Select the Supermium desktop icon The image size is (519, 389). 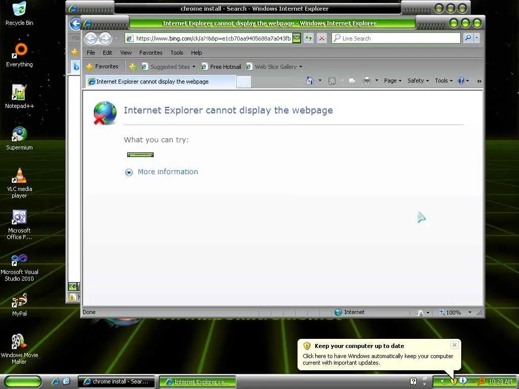pyautogui.click(x=19, y=139)
